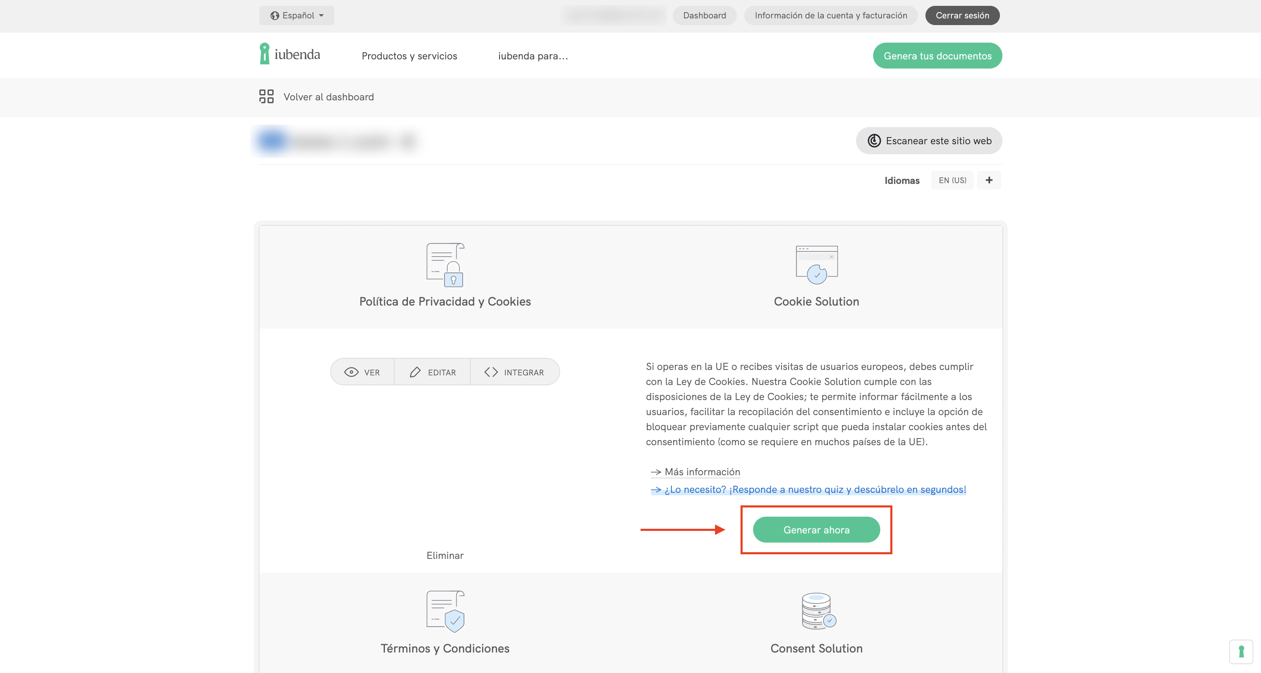The image size is (1261, 673).
Task: Open the Productos y servicios menu
Action: 409,56
